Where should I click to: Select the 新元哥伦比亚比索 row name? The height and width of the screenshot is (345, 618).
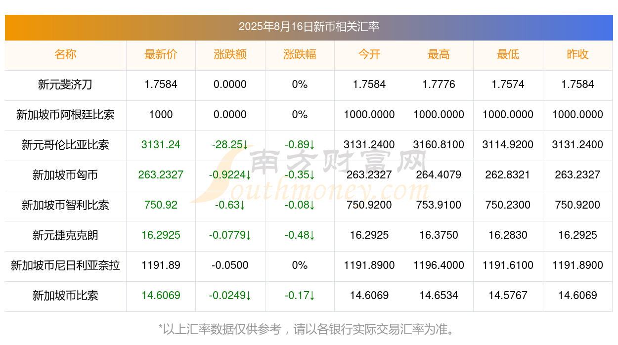pos(65,145)
